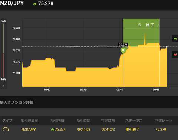
Task: Click the ステータス column header
Action: click(x=134, y=120)
